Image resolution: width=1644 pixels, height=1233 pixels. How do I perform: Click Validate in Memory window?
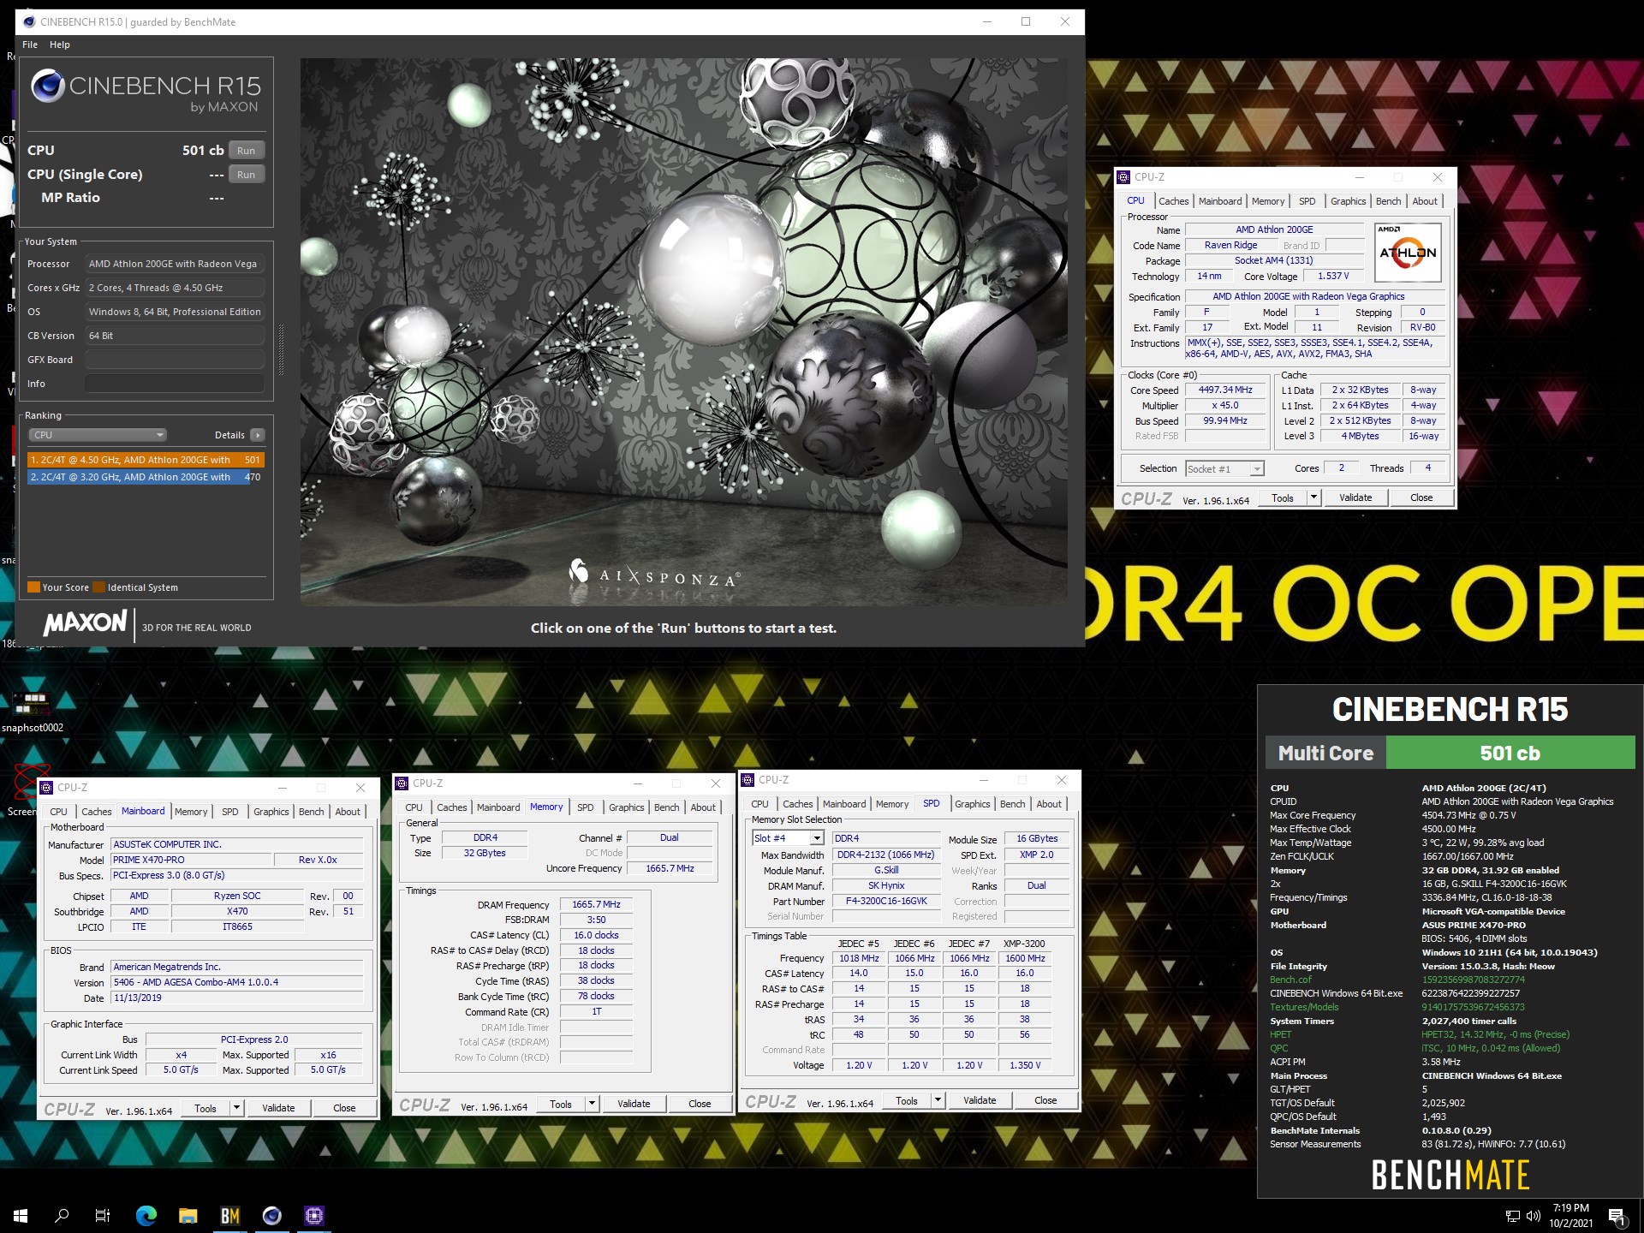coord(634,1104)
